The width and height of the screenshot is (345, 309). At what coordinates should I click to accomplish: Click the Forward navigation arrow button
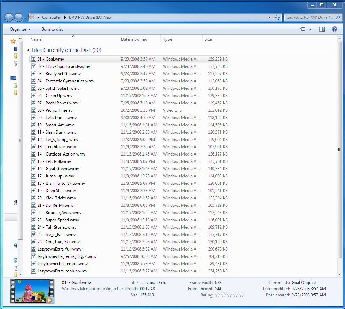pos(18,17)
